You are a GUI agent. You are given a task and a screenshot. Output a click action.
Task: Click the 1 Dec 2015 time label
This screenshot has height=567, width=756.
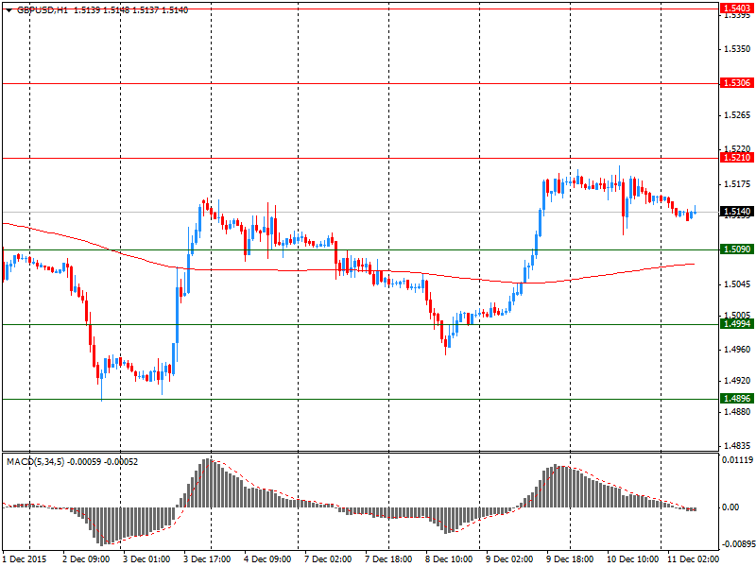25,559
